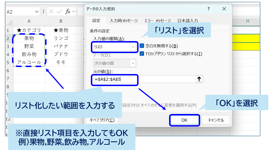Click cell with ★果物
The image size is (272, 152).
61,30
